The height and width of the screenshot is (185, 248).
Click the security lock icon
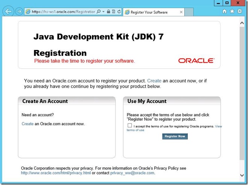point(108,11)
